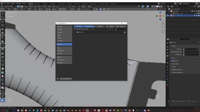Open the Render menu
The width and height of the screenshot is (200, 112).
coord(13,3)
